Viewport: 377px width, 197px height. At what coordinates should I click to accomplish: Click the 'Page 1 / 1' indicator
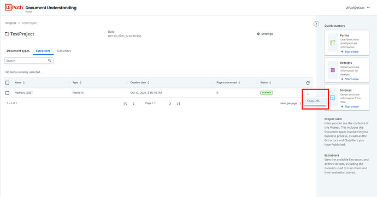tap(151, 103)
